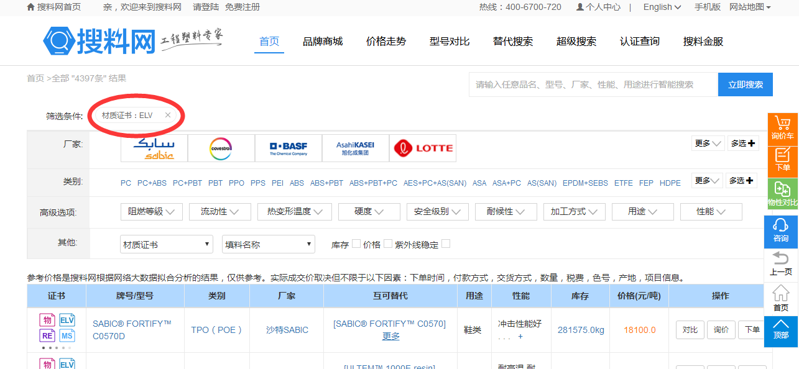Remove the ELV filter tag
Screen dimensions: 799x369
click(168, 116)
